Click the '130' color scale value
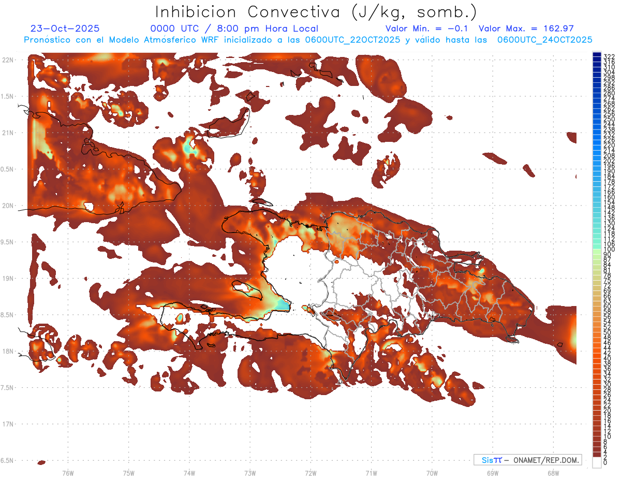 [x=609, y=223]
